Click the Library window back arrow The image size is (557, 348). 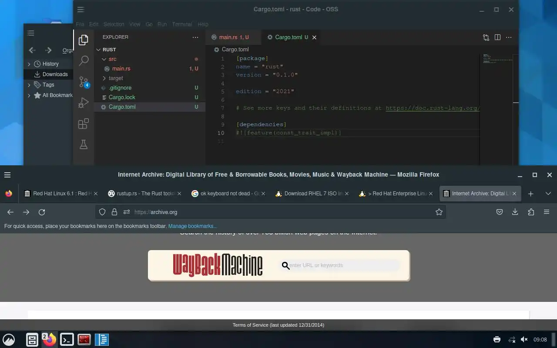tap(32, 50)
